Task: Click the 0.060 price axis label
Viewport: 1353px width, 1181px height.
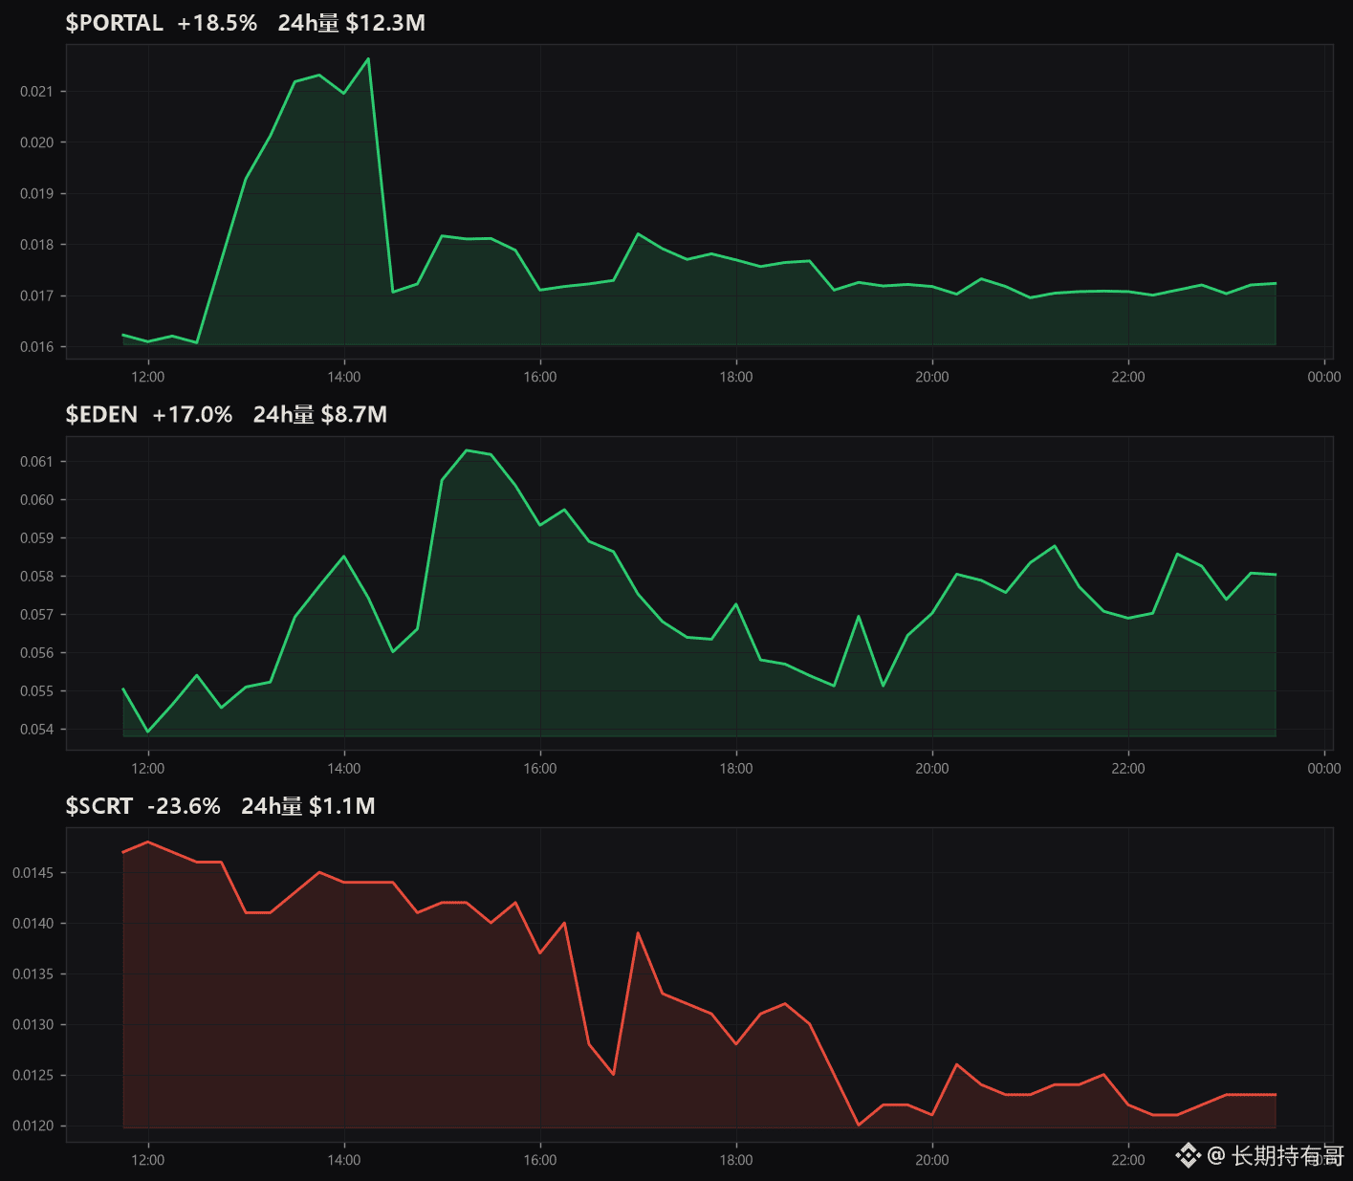Action: [37, 499]
